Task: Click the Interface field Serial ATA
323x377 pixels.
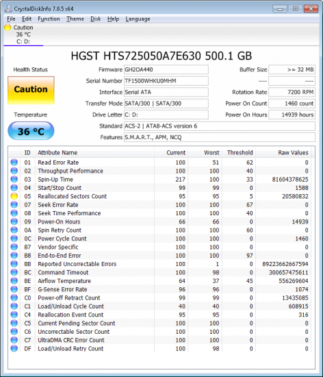Action: [166, 93]
